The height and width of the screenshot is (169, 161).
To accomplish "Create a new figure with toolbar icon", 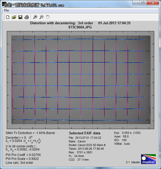I will 7,17.
